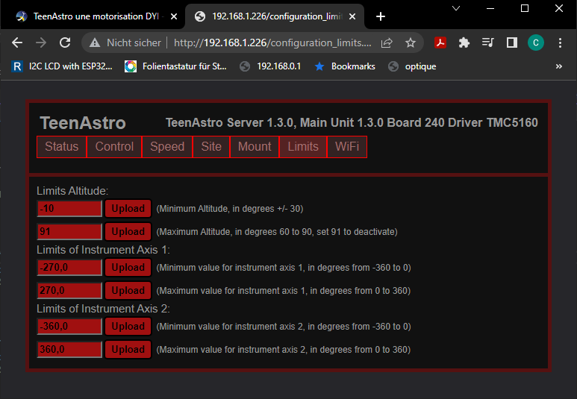Open the 192.168.0.1 bookmark
This screenshot has width=577, height=399.
[270, 66]
